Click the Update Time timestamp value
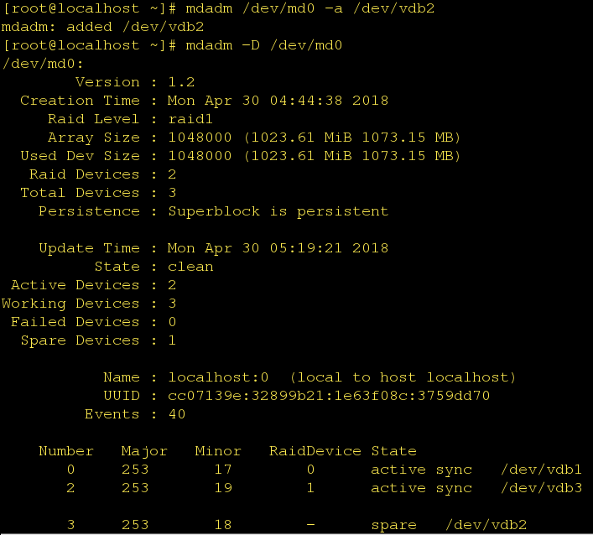The width and height of the screenshot is (593, 535). (x=278, y=248)
